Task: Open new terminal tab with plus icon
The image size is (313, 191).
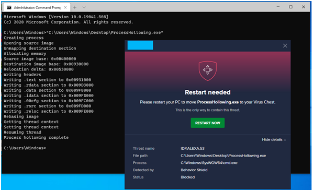Action: click(75, 7)
